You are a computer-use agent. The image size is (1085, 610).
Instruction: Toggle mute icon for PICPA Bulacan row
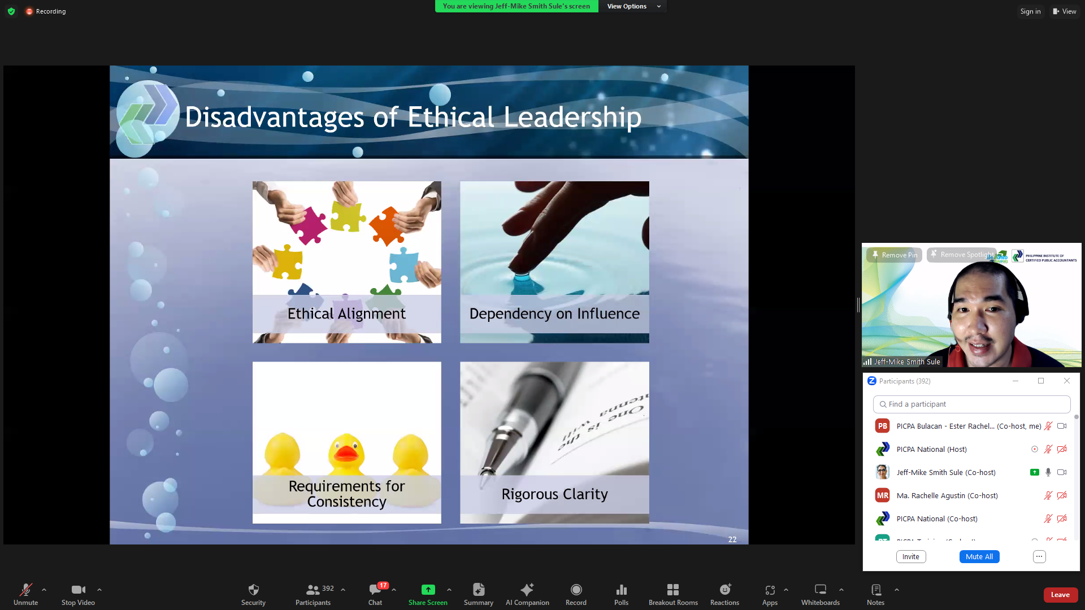[1048, 426]
